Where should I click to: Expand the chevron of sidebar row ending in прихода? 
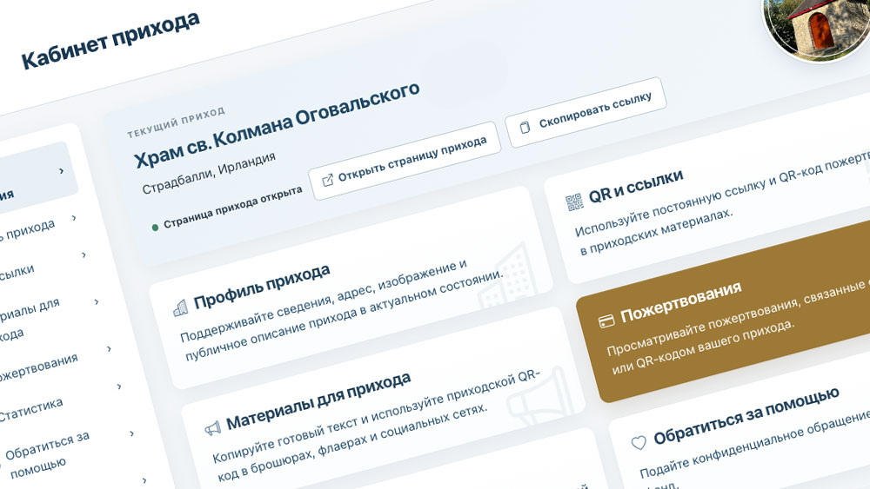click(74, 218)
